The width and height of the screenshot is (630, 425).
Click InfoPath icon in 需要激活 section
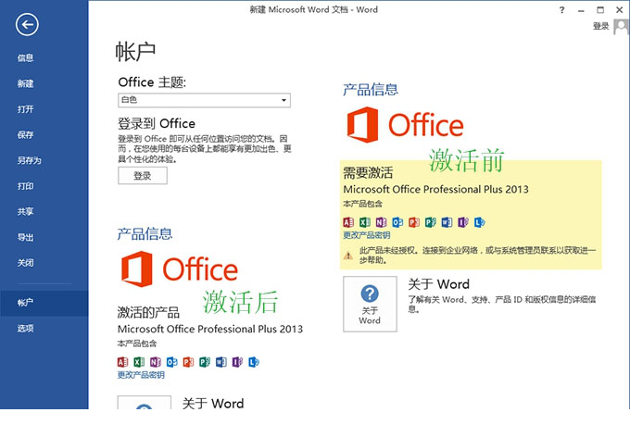tap(463, 222)
